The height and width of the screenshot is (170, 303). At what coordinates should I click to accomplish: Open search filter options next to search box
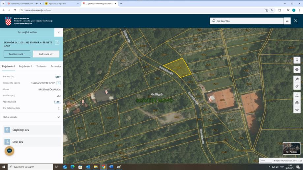[x=287, y=21]
